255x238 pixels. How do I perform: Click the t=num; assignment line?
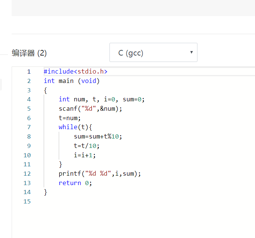click(70, 118)
